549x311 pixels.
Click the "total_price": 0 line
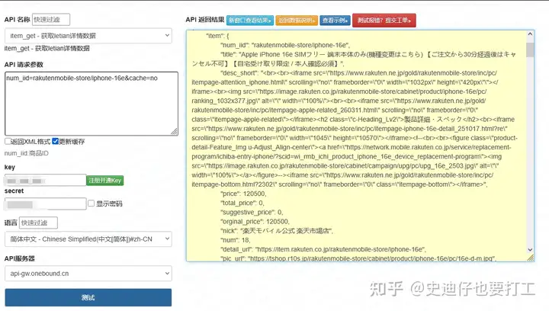pyautogui.click(x=242, y=203)
